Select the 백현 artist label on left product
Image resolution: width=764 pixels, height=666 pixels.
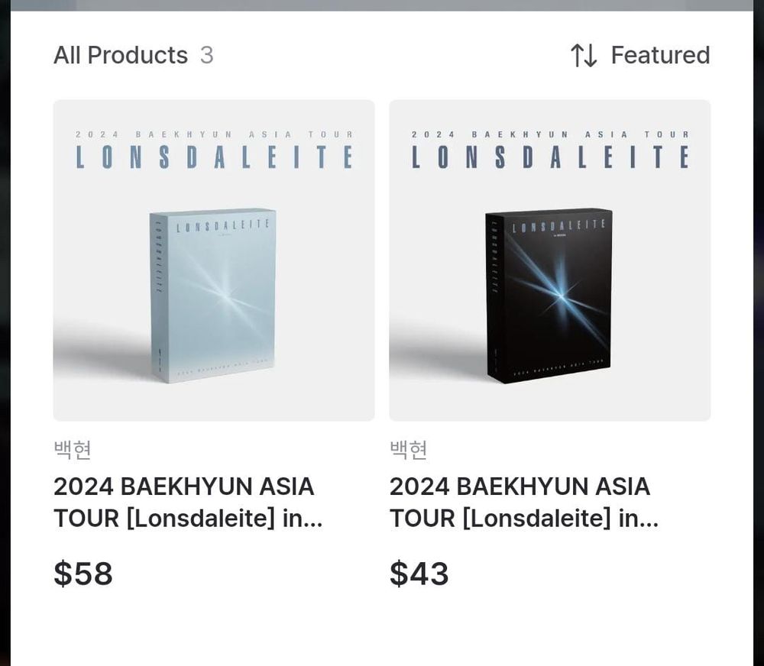click(72, 449)
